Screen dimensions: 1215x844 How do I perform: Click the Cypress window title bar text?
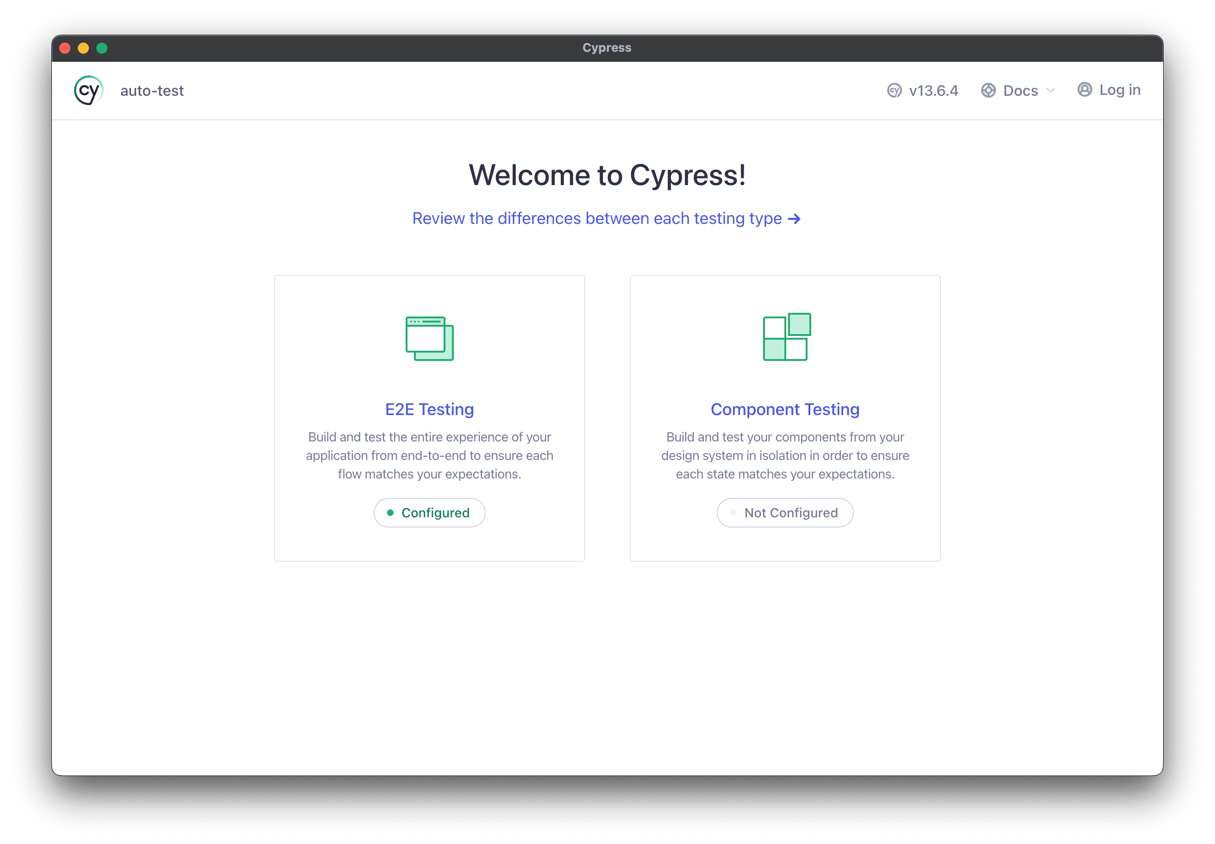pos(607,48)
